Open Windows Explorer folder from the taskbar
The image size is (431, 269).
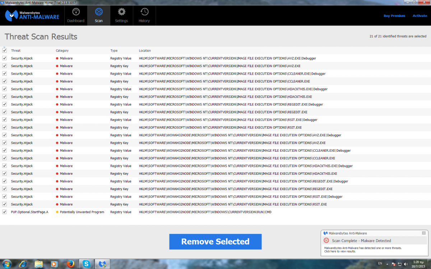pyautogui.click(x=39, y=264)
